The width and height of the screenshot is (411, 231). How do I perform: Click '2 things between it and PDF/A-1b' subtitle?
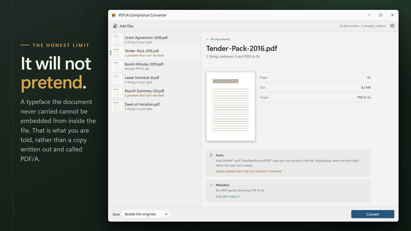(x=233, y=56)
